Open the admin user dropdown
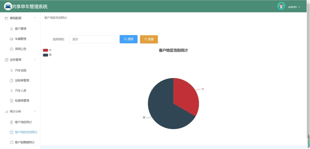This screenshot has width=310, height=149. (x=294, y=7)
